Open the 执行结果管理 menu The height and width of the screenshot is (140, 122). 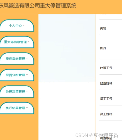[17, 108]
